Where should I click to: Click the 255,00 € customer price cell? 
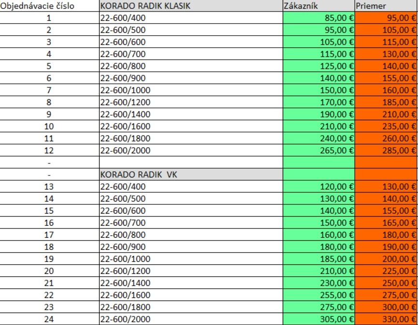click(x=319, y=295)
